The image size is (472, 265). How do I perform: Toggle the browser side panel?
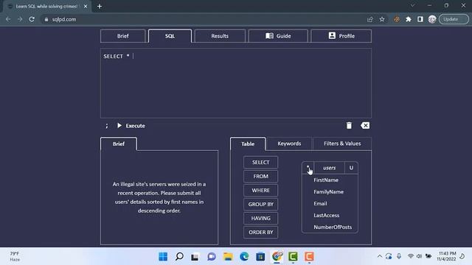(420, 19)
